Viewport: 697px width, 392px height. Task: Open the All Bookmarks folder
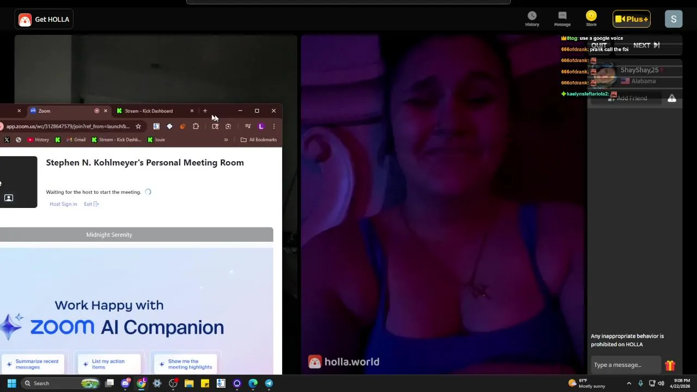[x=259, y=140]
